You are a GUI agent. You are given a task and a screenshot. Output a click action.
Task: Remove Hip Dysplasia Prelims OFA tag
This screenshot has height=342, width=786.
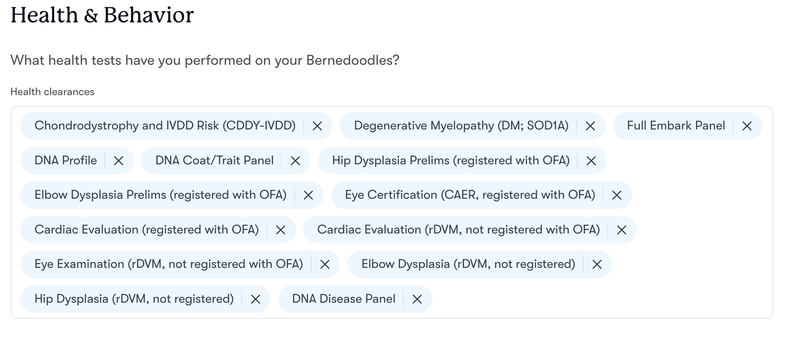click(x=591, y=161)
